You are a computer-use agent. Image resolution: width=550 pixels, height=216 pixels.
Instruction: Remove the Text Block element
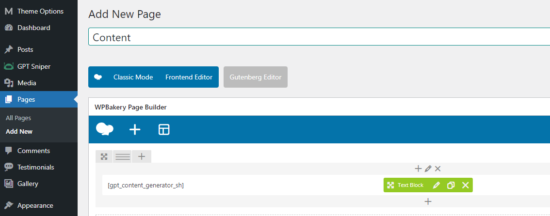(466, 185)
